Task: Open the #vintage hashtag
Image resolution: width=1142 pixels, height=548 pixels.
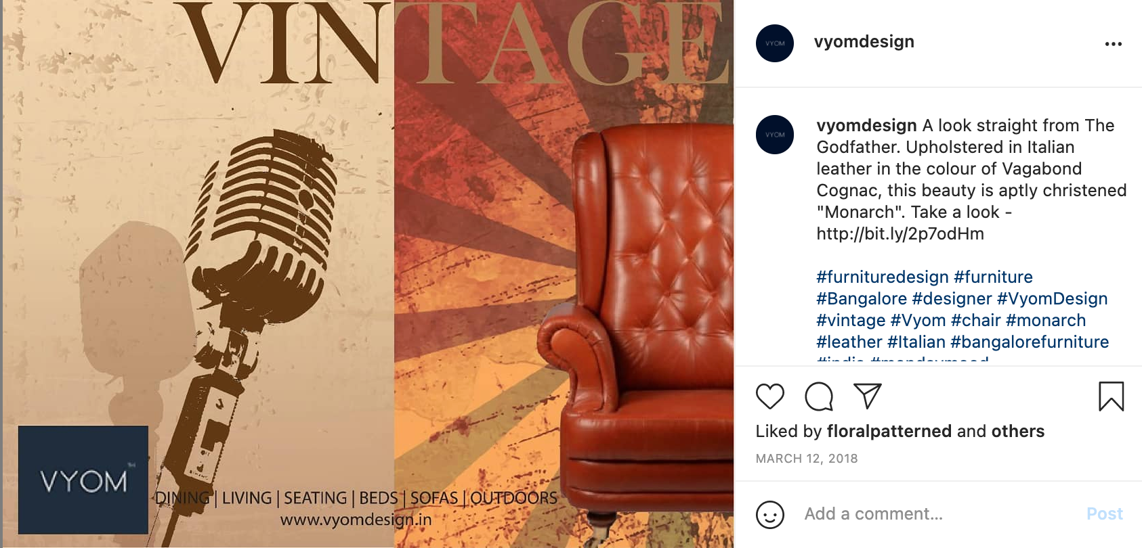Action: tap(851, 321)
